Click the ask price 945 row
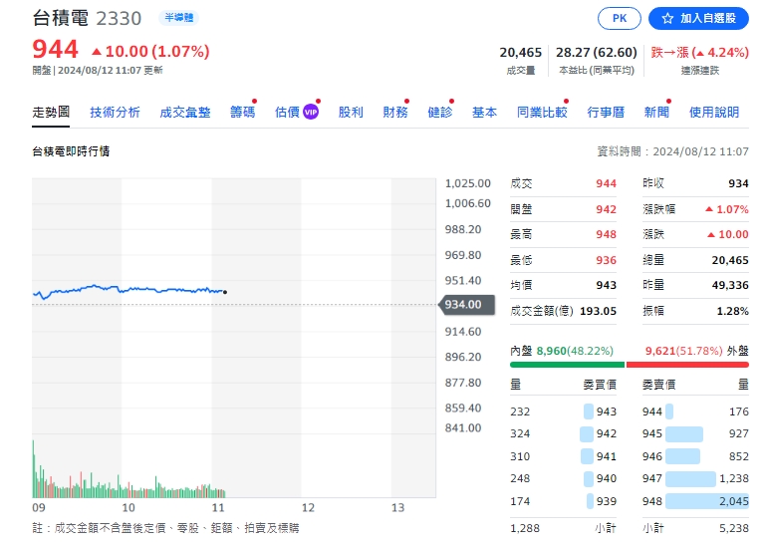 coord(695,433)
